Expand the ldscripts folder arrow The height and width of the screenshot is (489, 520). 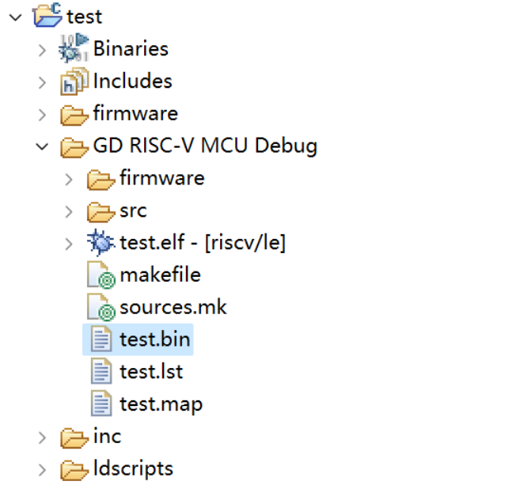click(42, 470)
